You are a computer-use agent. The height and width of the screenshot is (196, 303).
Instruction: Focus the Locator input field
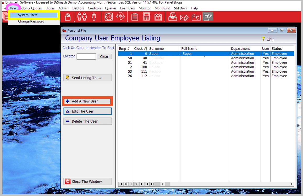86,56
